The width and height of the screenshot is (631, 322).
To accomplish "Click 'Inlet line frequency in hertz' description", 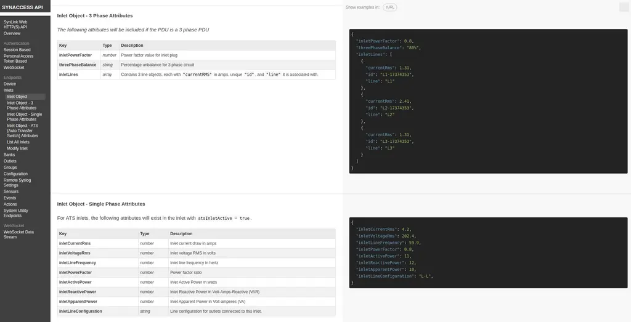I will 195,262.
